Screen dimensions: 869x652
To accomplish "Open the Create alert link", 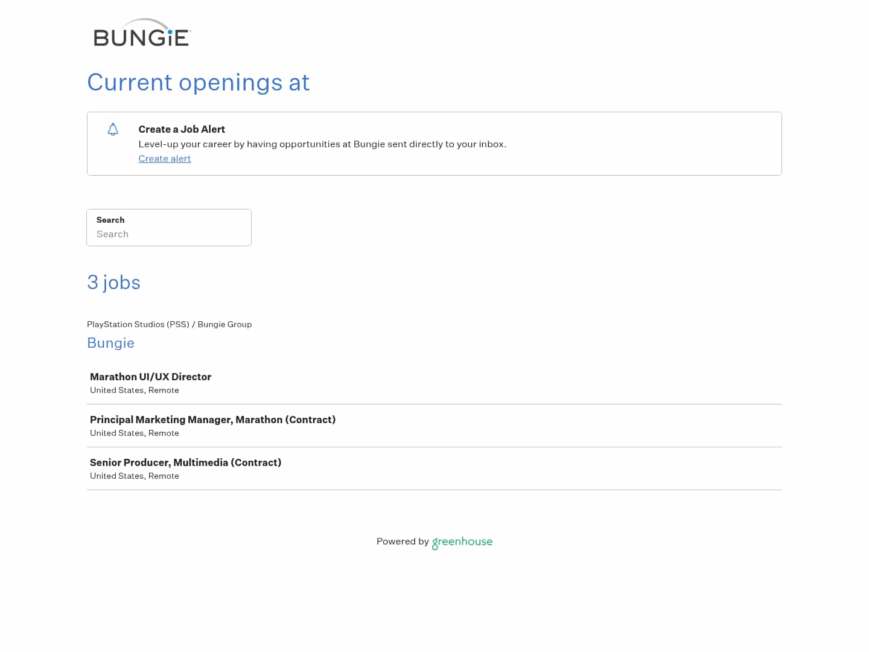I will click(x=165, y=158).
